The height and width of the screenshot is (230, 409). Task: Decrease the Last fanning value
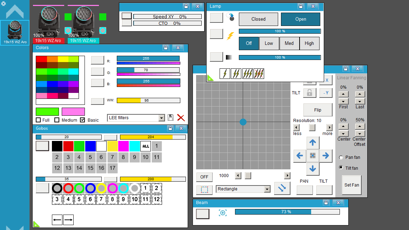[x=360, y=101]
